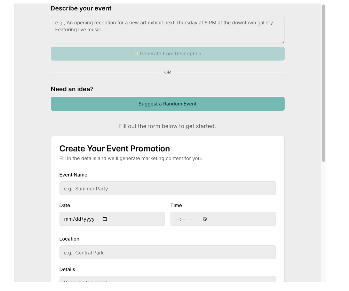The height and width of the screenshot is (291, 349).
Task: Focus the Event Name input field
Action: tap(167, 188)
